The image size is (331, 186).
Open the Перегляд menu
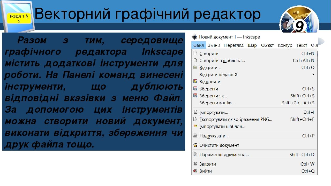point(234,45)
